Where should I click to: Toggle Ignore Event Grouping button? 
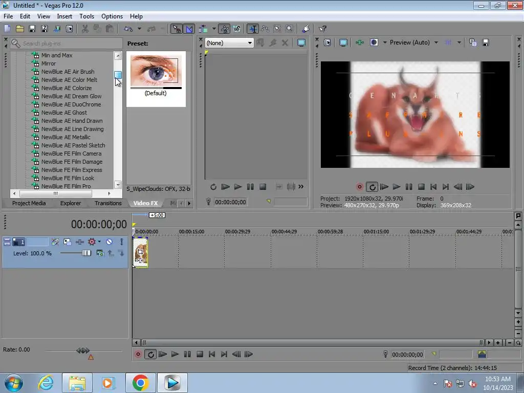237,29
